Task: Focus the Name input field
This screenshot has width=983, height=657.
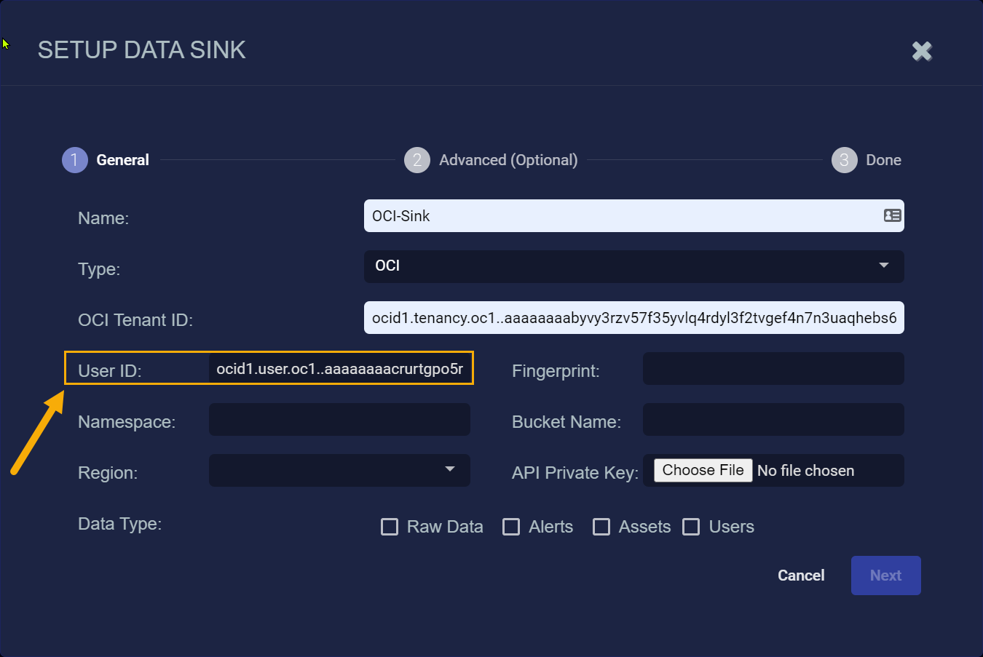Action: tap(633, 215)
